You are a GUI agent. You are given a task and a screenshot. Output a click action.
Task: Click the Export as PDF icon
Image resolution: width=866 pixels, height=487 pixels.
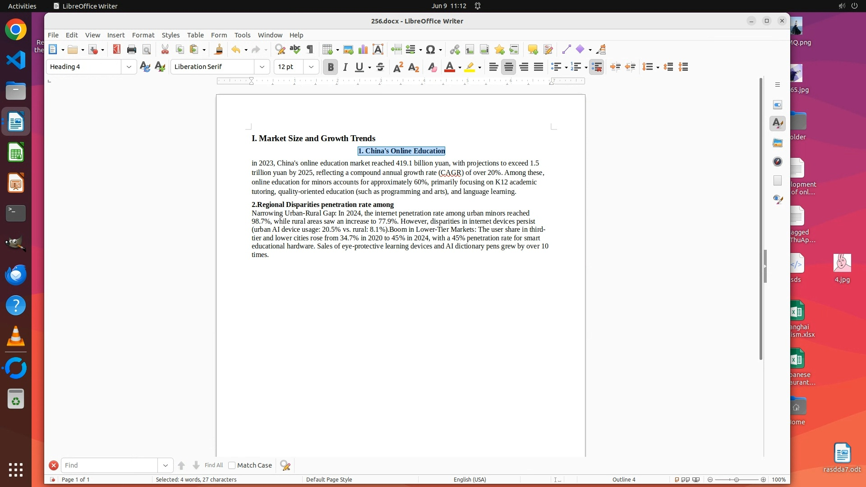point(116,50)
